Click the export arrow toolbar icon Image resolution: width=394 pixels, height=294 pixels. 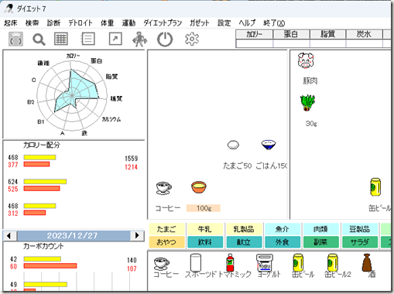point(115,39)
